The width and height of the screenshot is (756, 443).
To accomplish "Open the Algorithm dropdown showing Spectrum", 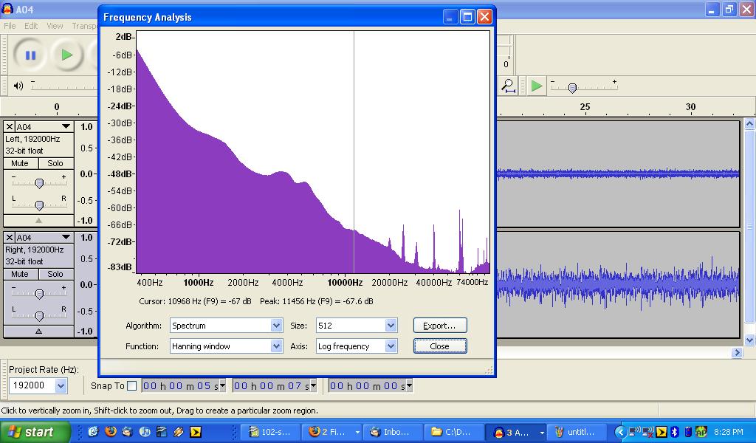I will tap(226, 326).
